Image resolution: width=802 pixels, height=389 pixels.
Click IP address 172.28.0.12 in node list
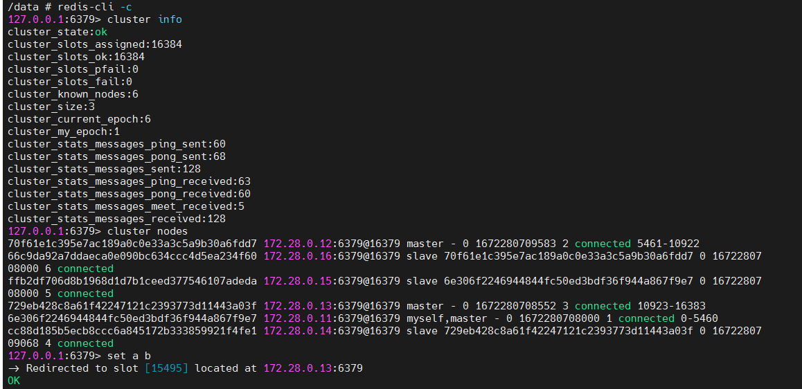click(298, 244)
